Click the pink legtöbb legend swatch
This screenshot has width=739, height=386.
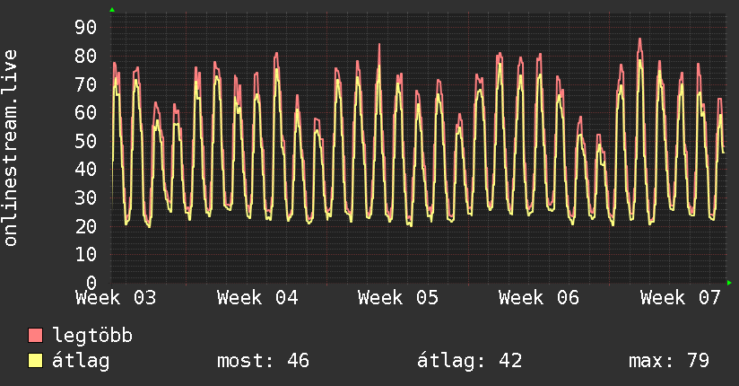[x=35, y=335]
